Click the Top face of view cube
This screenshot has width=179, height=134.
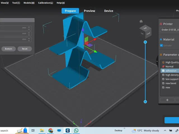tap(145, 28)
